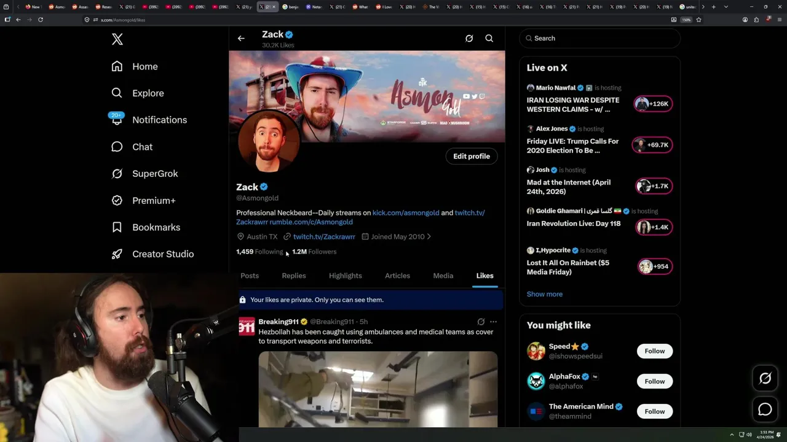Switch to the Replies tab
Image resolution: width=787 pixels, height=442 pixels.
pos(294,276)
